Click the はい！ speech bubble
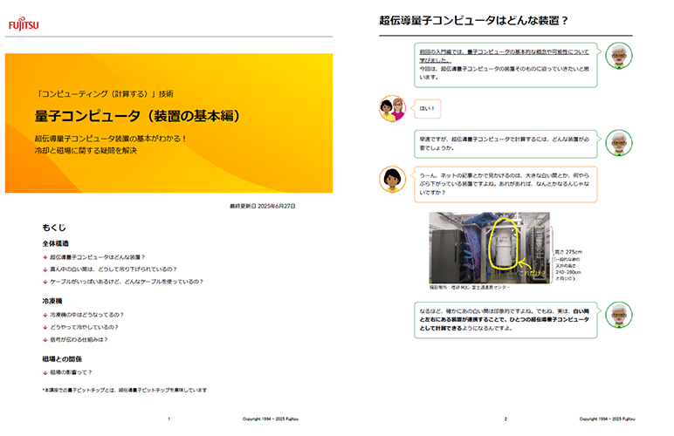This screenshot has width=674, height=436. point(427,109)
